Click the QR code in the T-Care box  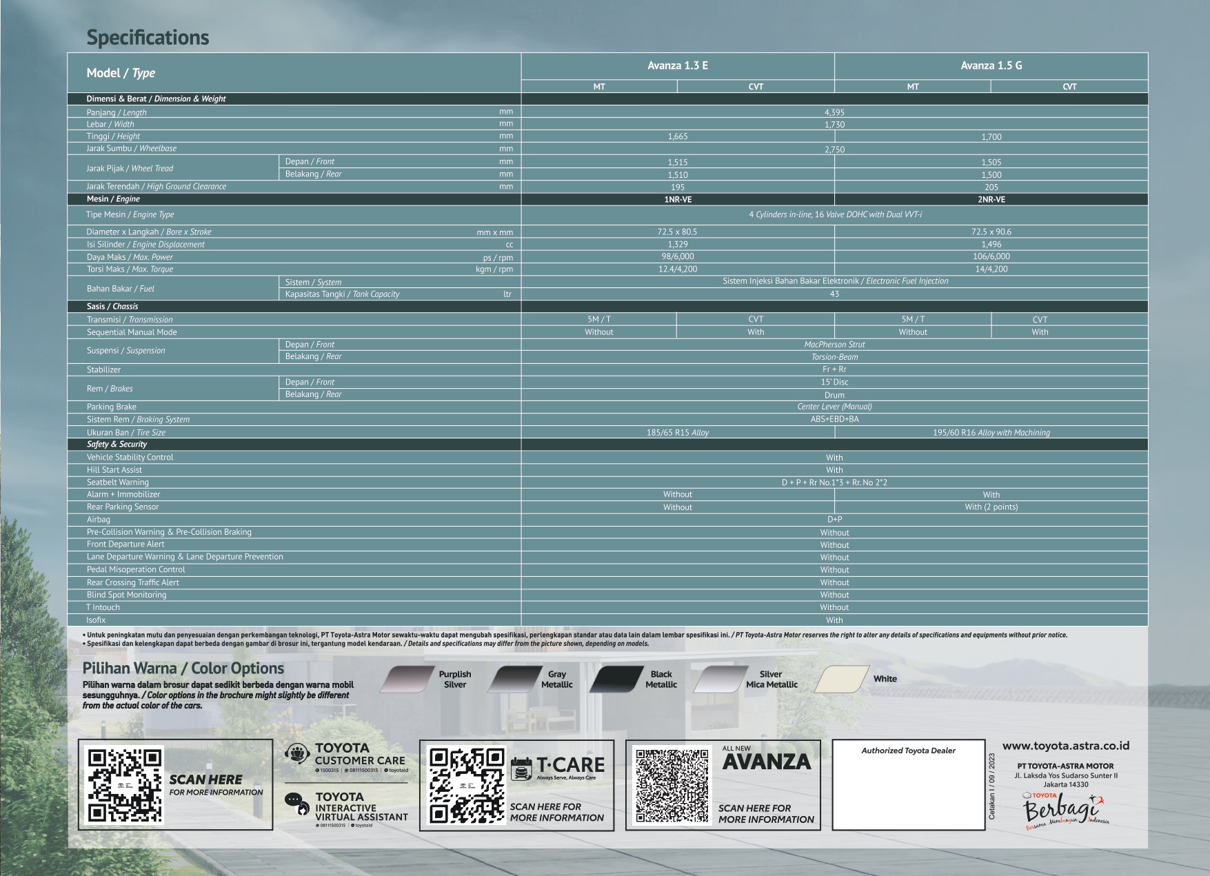467,786
